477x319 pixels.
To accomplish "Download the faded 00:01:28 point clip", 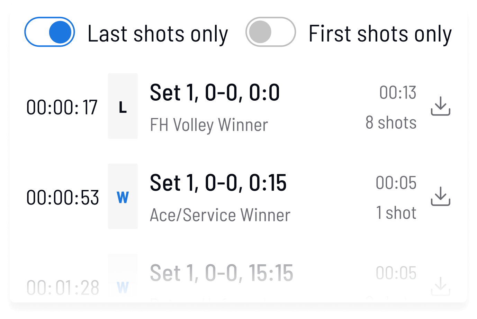I will (x=440, y=286).
